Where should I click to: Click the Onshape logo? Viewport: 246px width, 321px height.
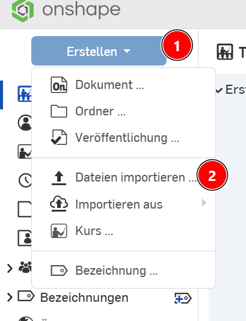coord(66,10)
